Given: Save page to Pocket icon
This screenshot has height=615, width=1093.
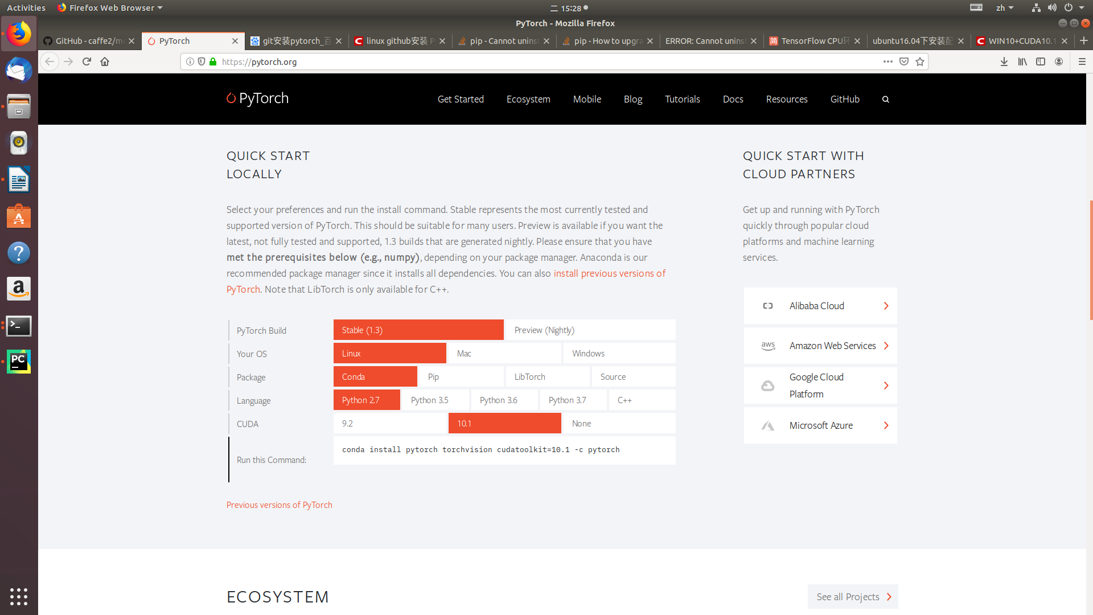Looking at the screenshot, I should [x=904, y=61].
